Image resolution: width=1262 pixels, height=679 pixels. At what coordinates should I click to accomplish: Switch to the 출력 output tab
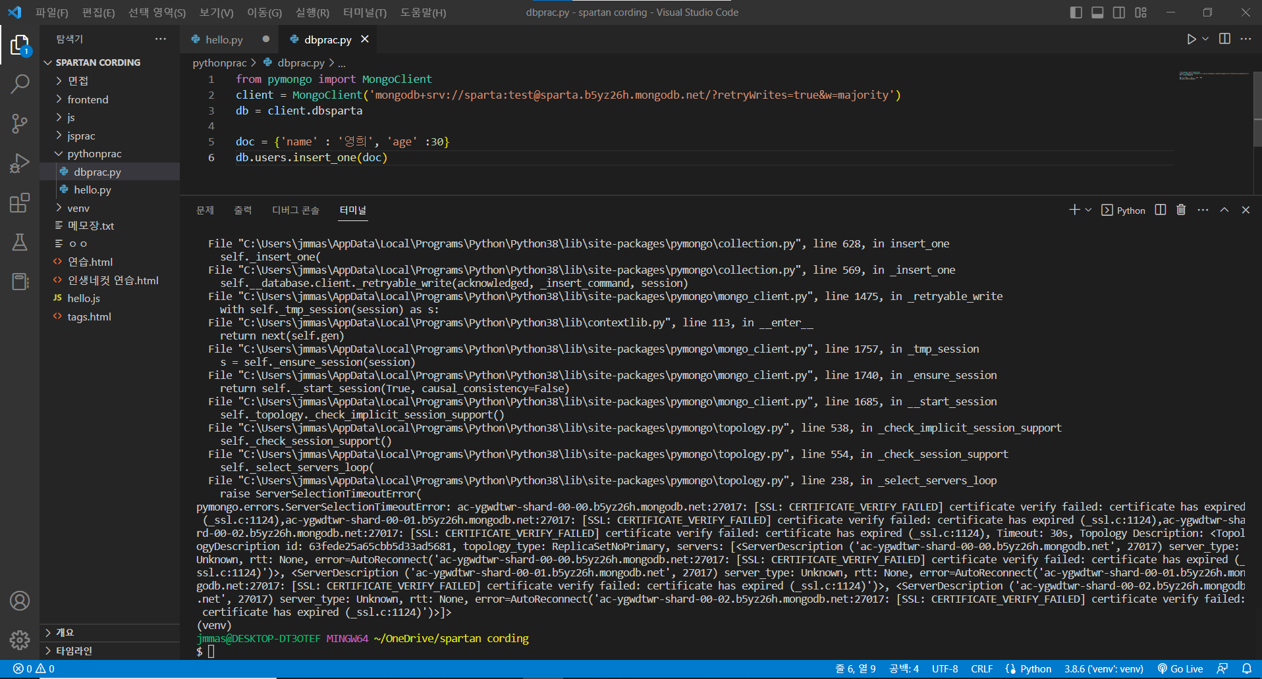(242, 210)
